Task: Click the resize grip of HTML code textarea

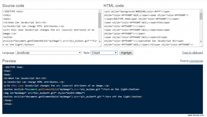Action: tap(202, 46)
